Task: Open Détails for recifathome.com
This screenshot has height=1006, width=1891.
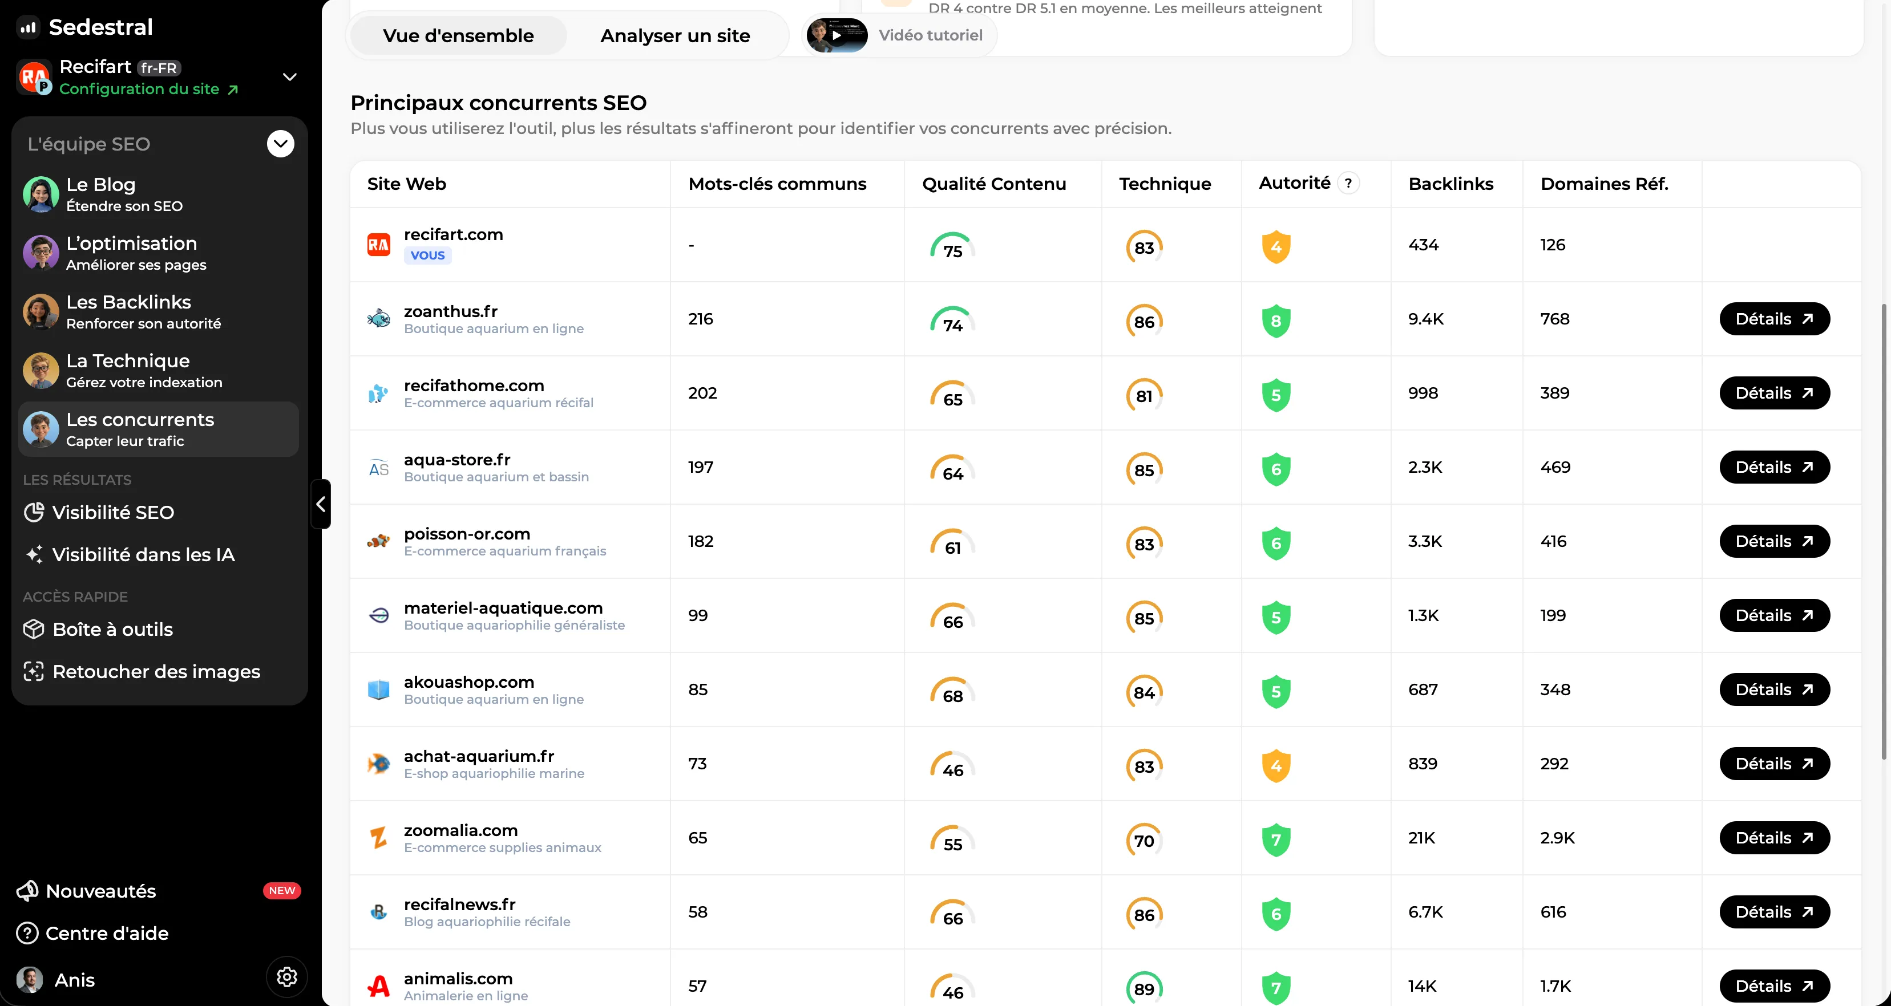Action: 1774,394
